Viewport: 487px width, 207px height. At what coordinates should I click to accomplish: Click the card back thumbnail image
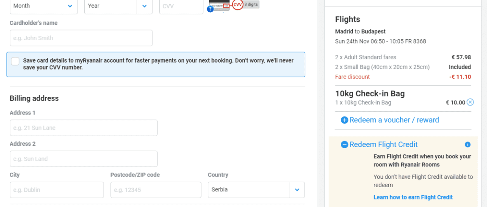pyautogui.click(x=219, y=5)
